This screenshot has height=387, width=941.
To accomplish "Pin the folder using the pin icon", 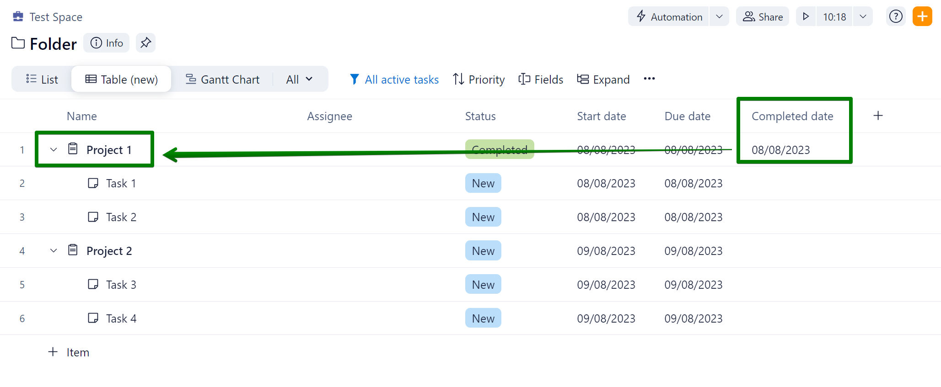I will click(145, 43).
